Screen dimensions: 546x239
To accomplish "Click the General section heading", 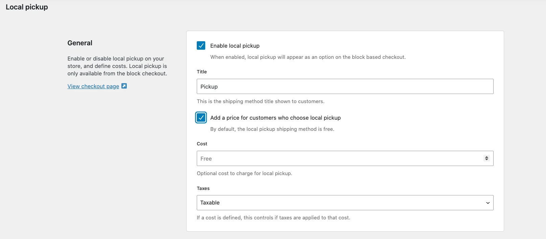I will [80, 43].
